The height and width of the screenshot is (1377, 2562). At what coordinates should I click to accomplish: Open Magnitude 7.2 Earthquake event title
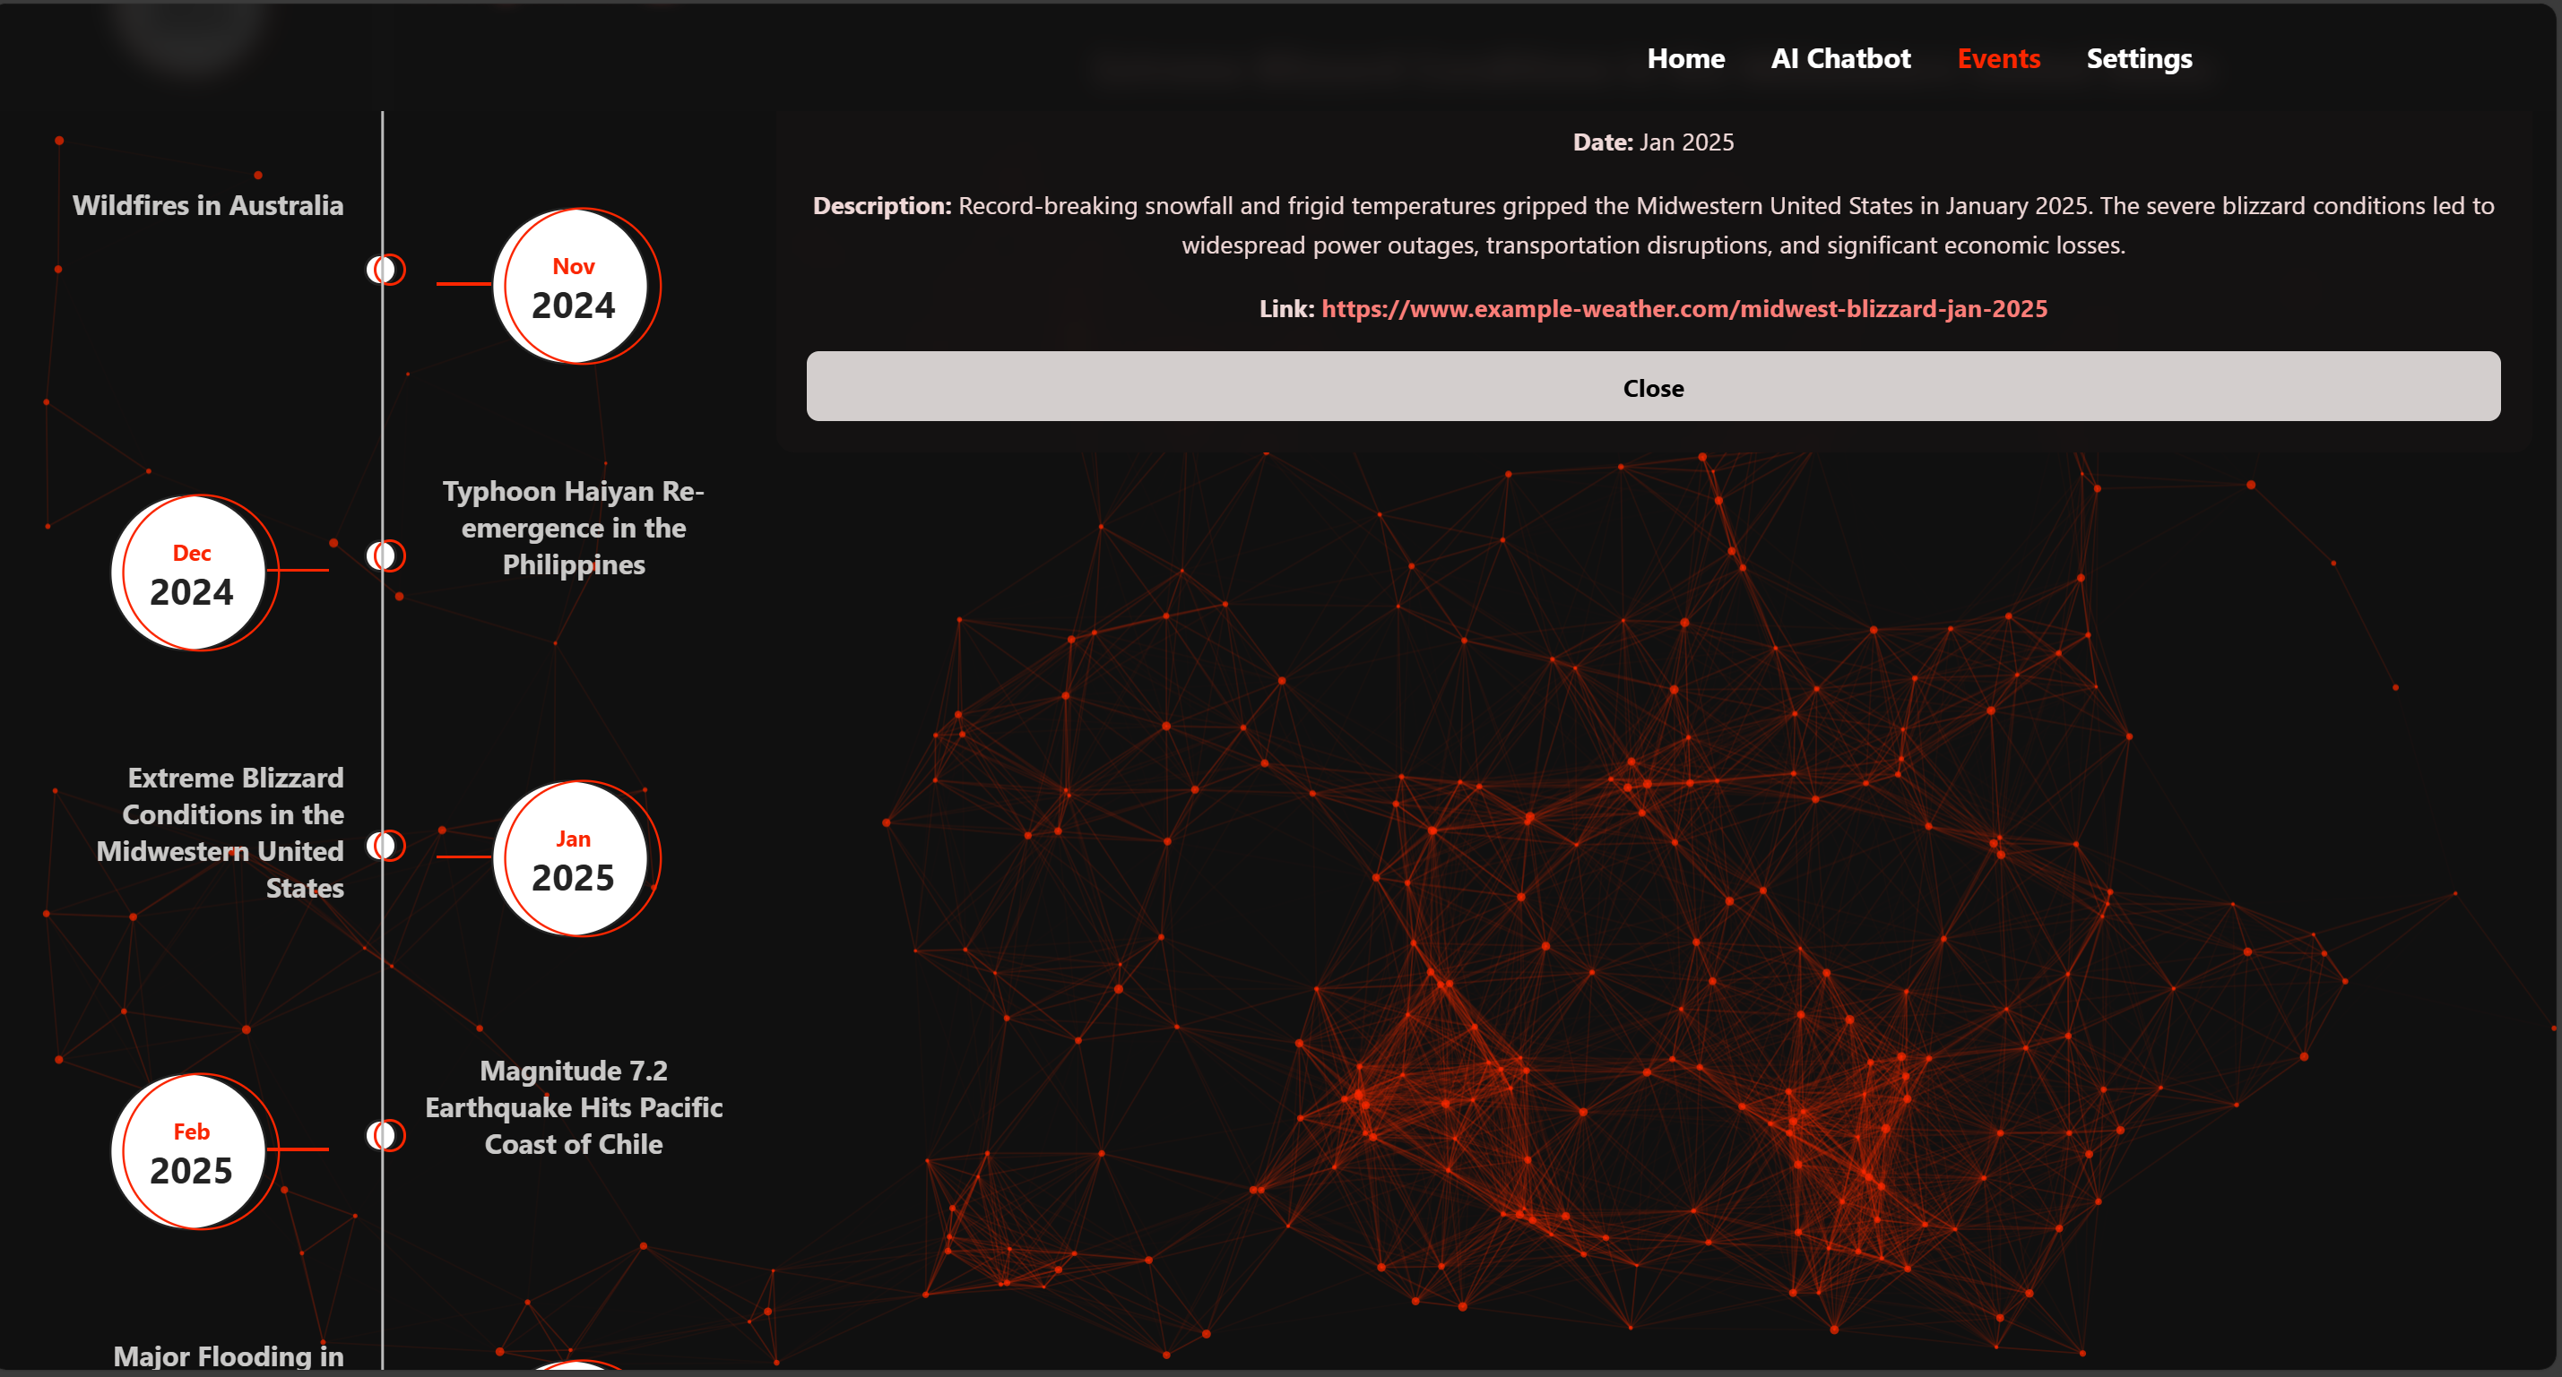[574, 1106]
